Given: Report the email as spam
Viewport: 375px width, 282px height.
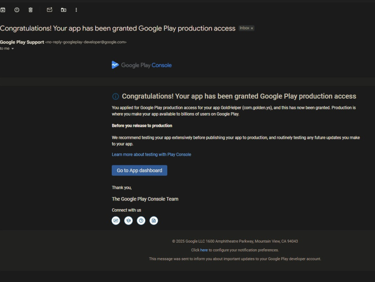Looking at the screenshot, I should pyautogui.click(x=17, y=10).
